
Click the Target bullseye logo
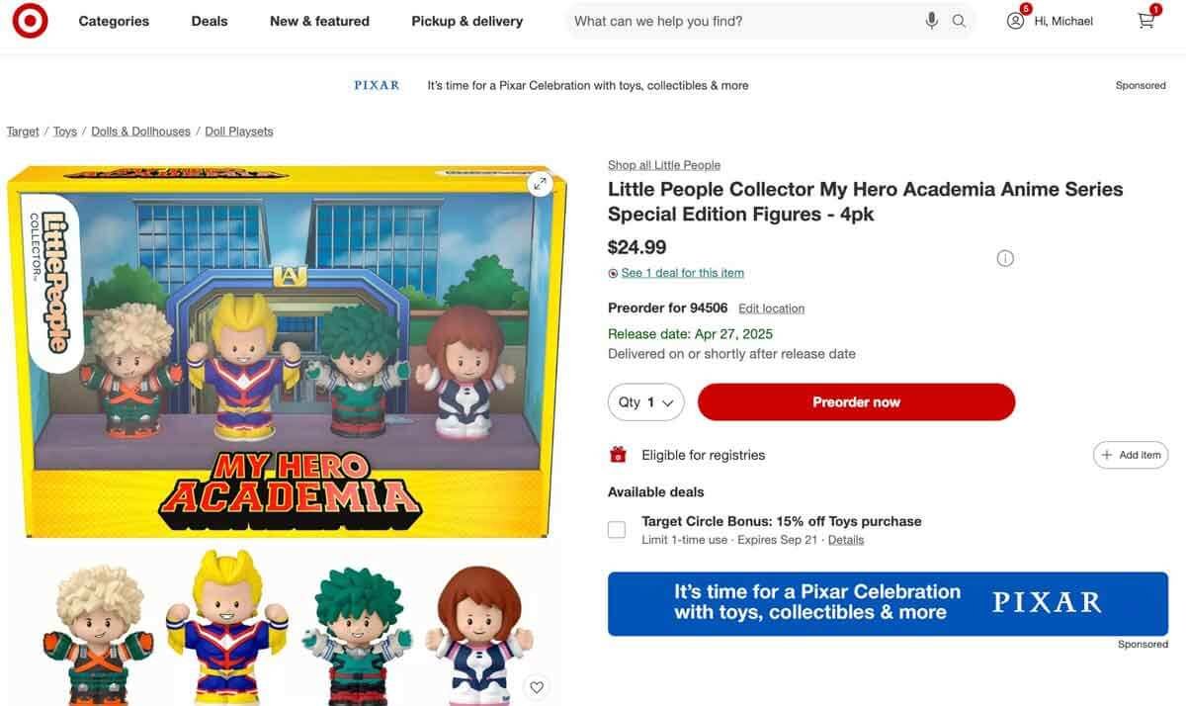29,21
